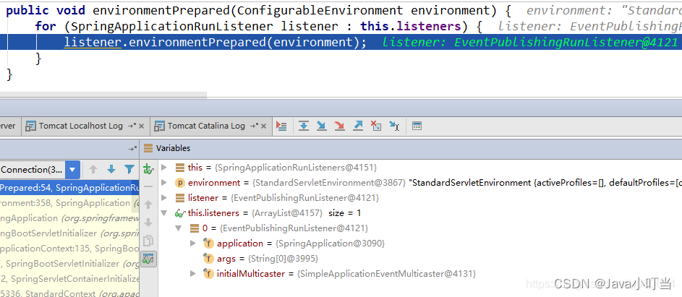682x297 pixels.
Task: Select the SpringServletContainerInitializer frame
Action: pos(69,279)
